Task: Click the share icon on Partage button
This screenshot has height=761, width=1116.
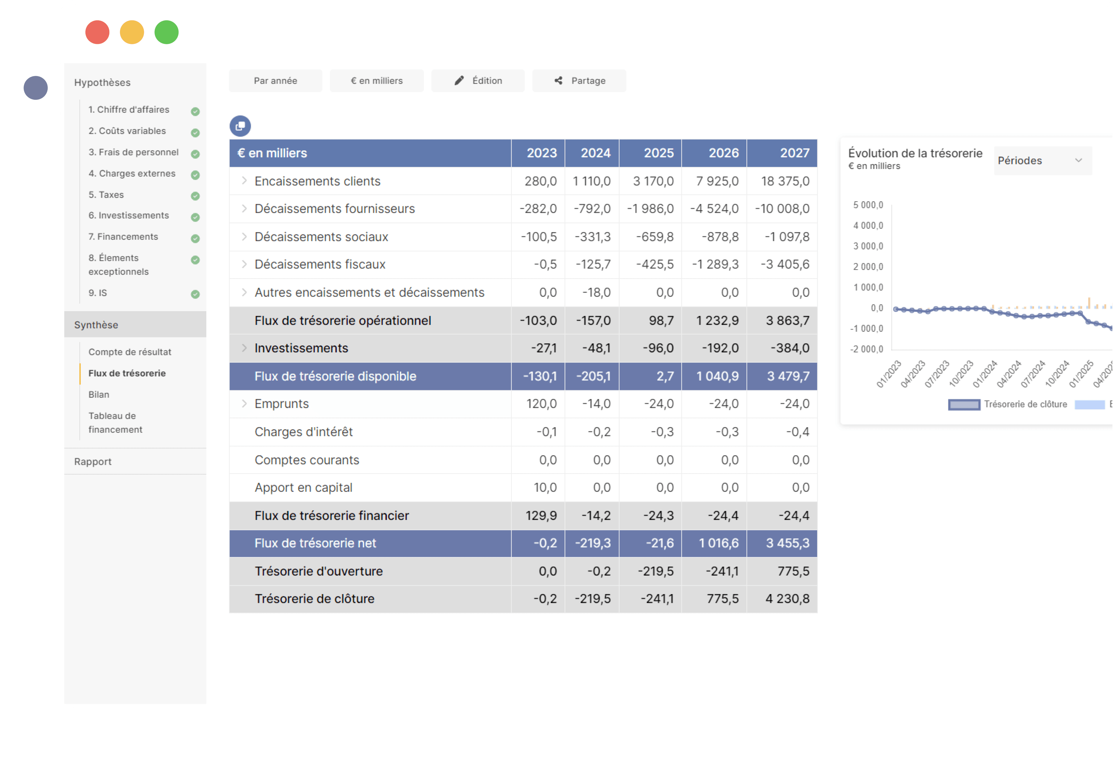Action: pyautogui.click(x=559, y=81)
